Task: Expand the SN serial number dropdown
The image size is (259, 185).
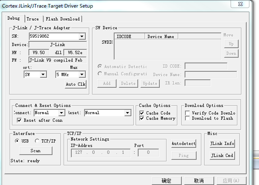Action: [82, 36]
